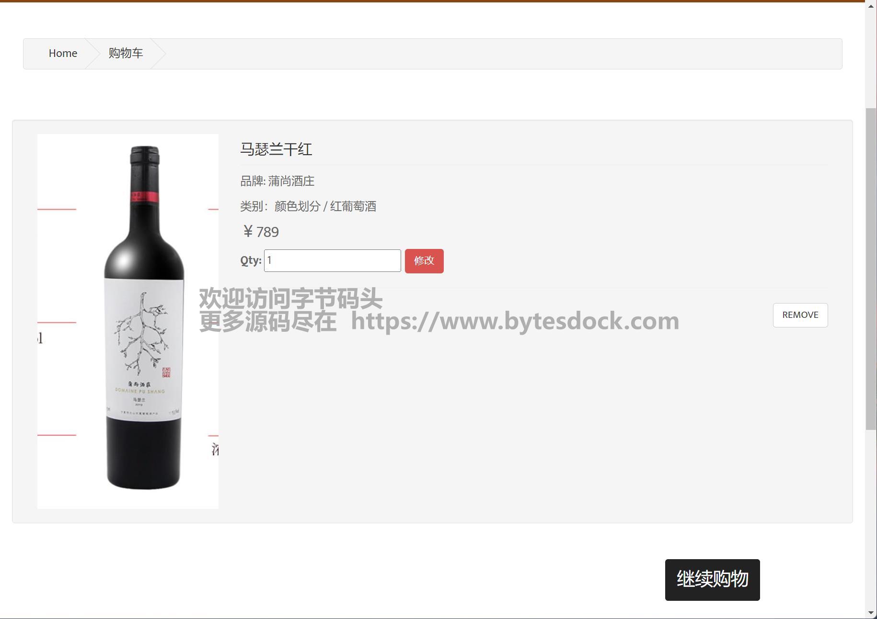Remove the item with the REMOVE button
Screen dimensions: 877x619
click(800, 315)
